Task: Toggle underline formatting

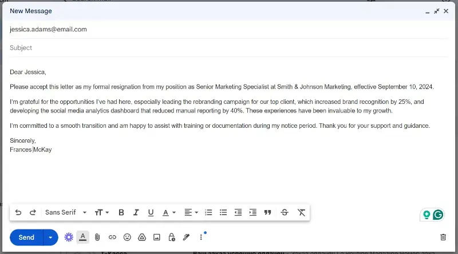Action: tap(151, 212)
